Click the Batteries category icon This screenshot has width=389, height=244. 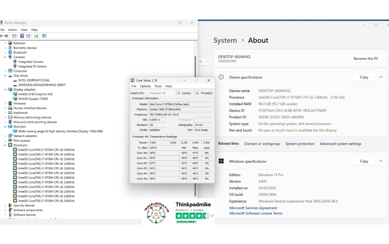10,43
